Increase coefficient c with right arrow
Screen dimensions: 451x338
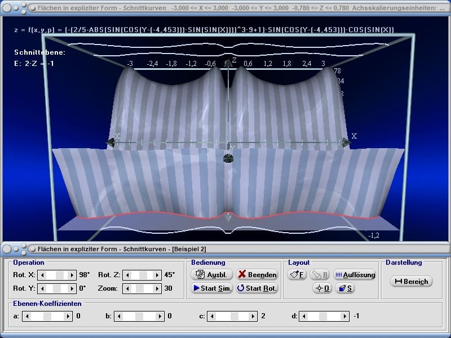(253, 316)
